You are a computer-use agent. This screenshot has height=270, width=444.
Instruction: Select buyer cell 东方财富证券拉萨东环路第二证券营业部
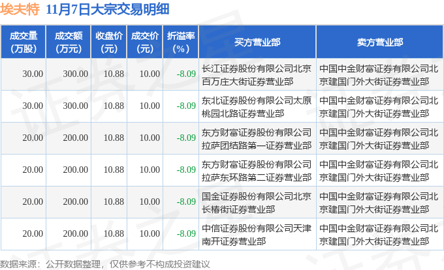pos(257,171)
